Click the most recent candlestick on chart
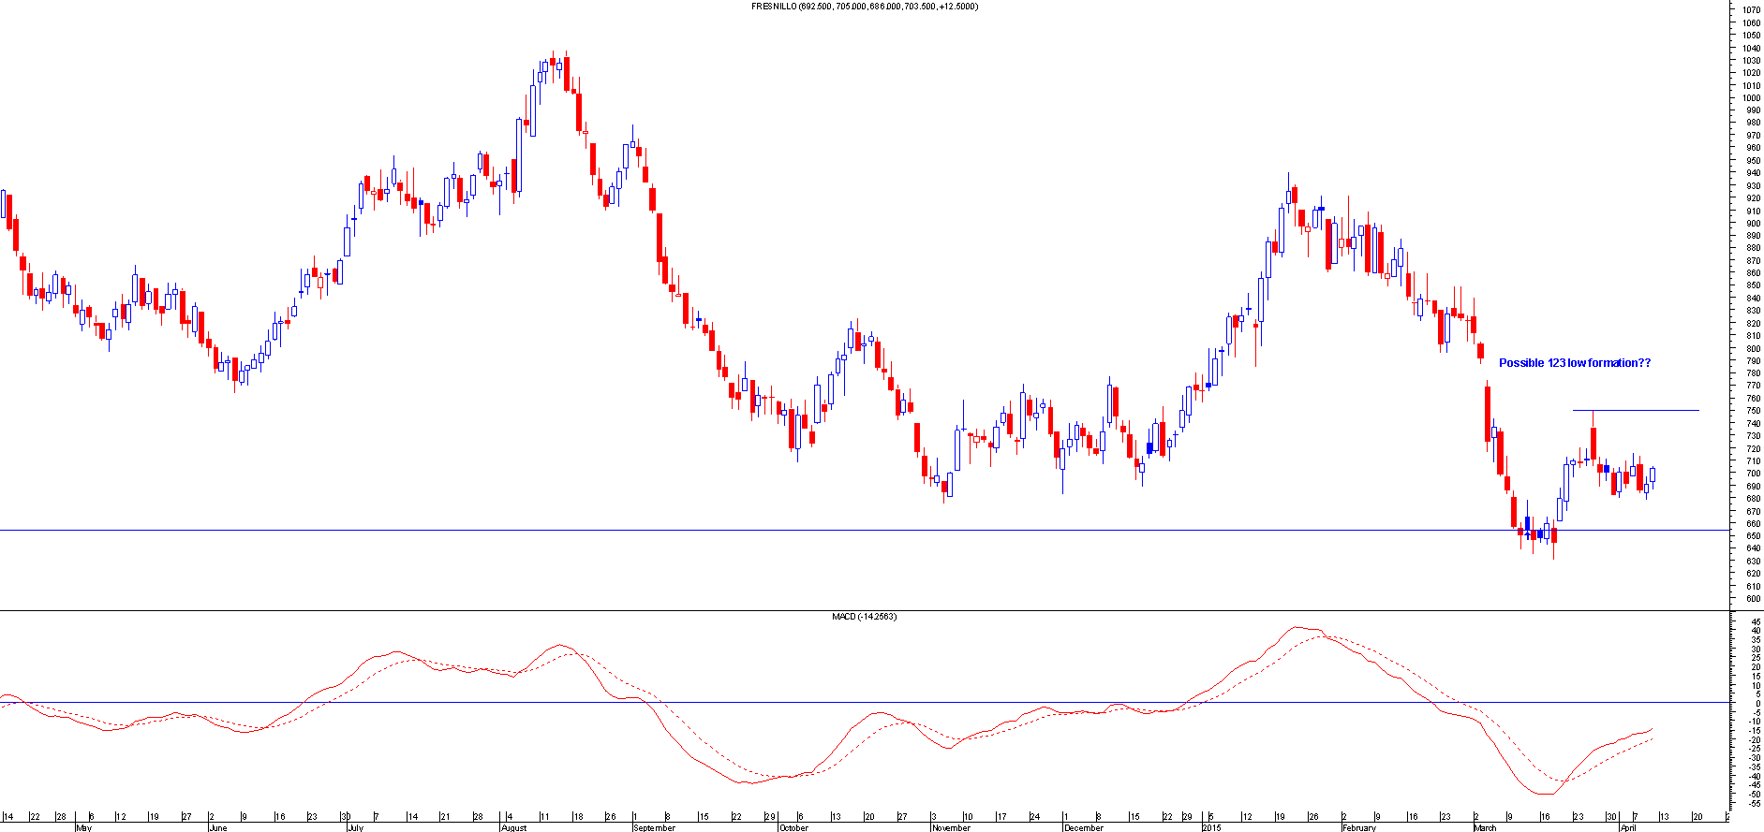The image size is (1764, 832). point(1653,474)
